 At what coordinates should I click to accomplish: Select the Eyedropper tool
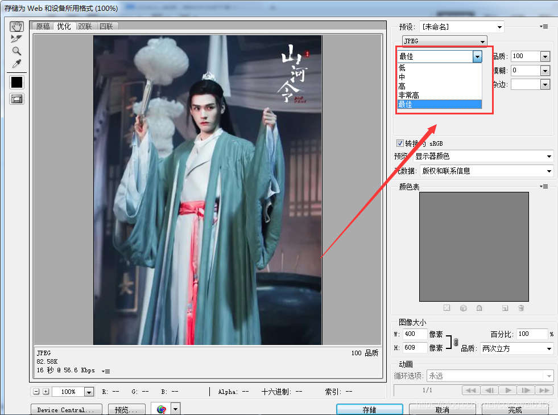click(x=16, y=63)
